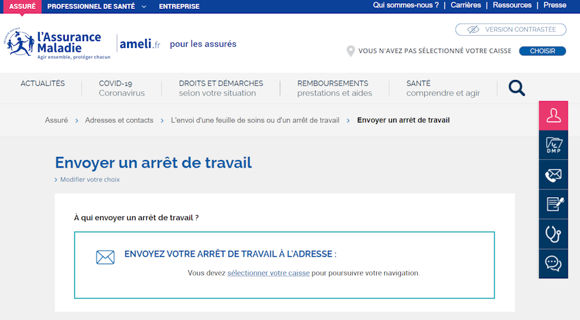Click the 'Envoyer un arrêt de travail' heading
The width and height of the screenshot is (580, 320).
click(x=153, y=163)
